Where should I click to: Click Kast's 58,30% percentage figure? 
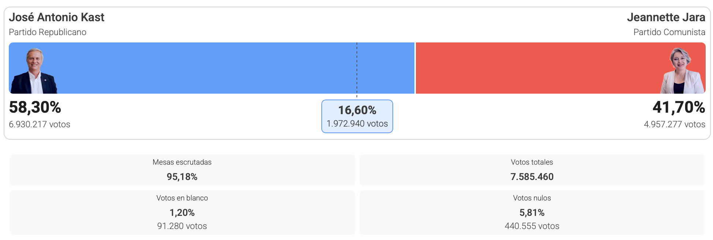(x=35, y=107)
